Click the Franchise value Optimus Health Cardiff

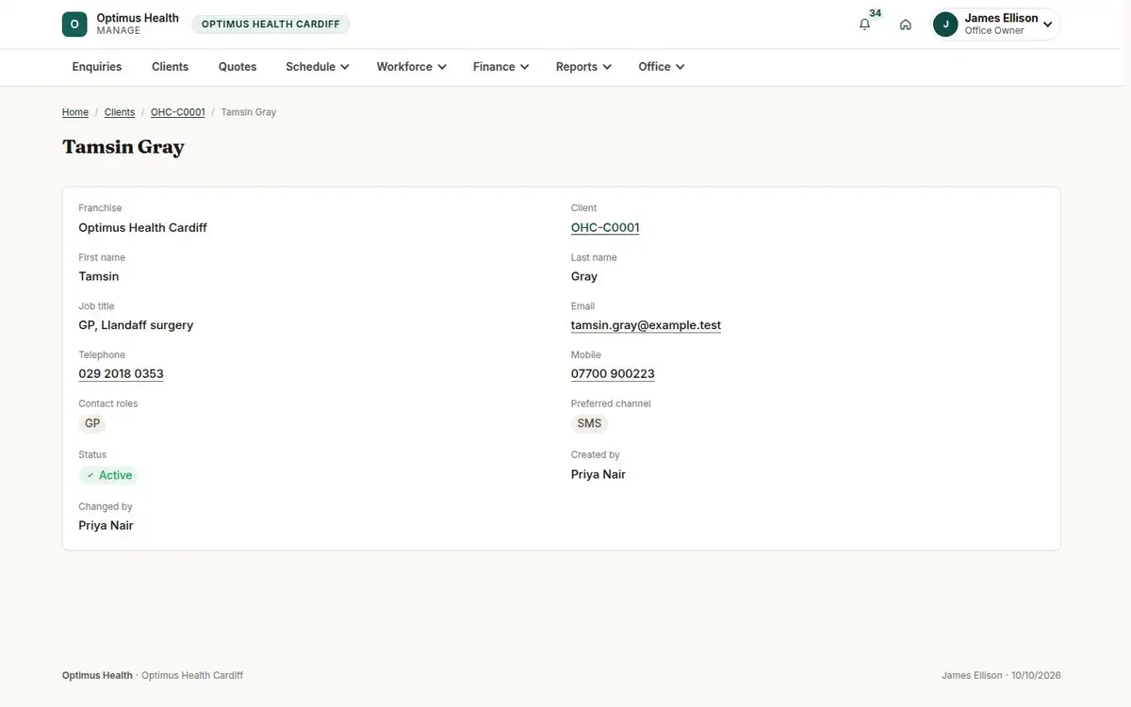(x=142, y=228)
